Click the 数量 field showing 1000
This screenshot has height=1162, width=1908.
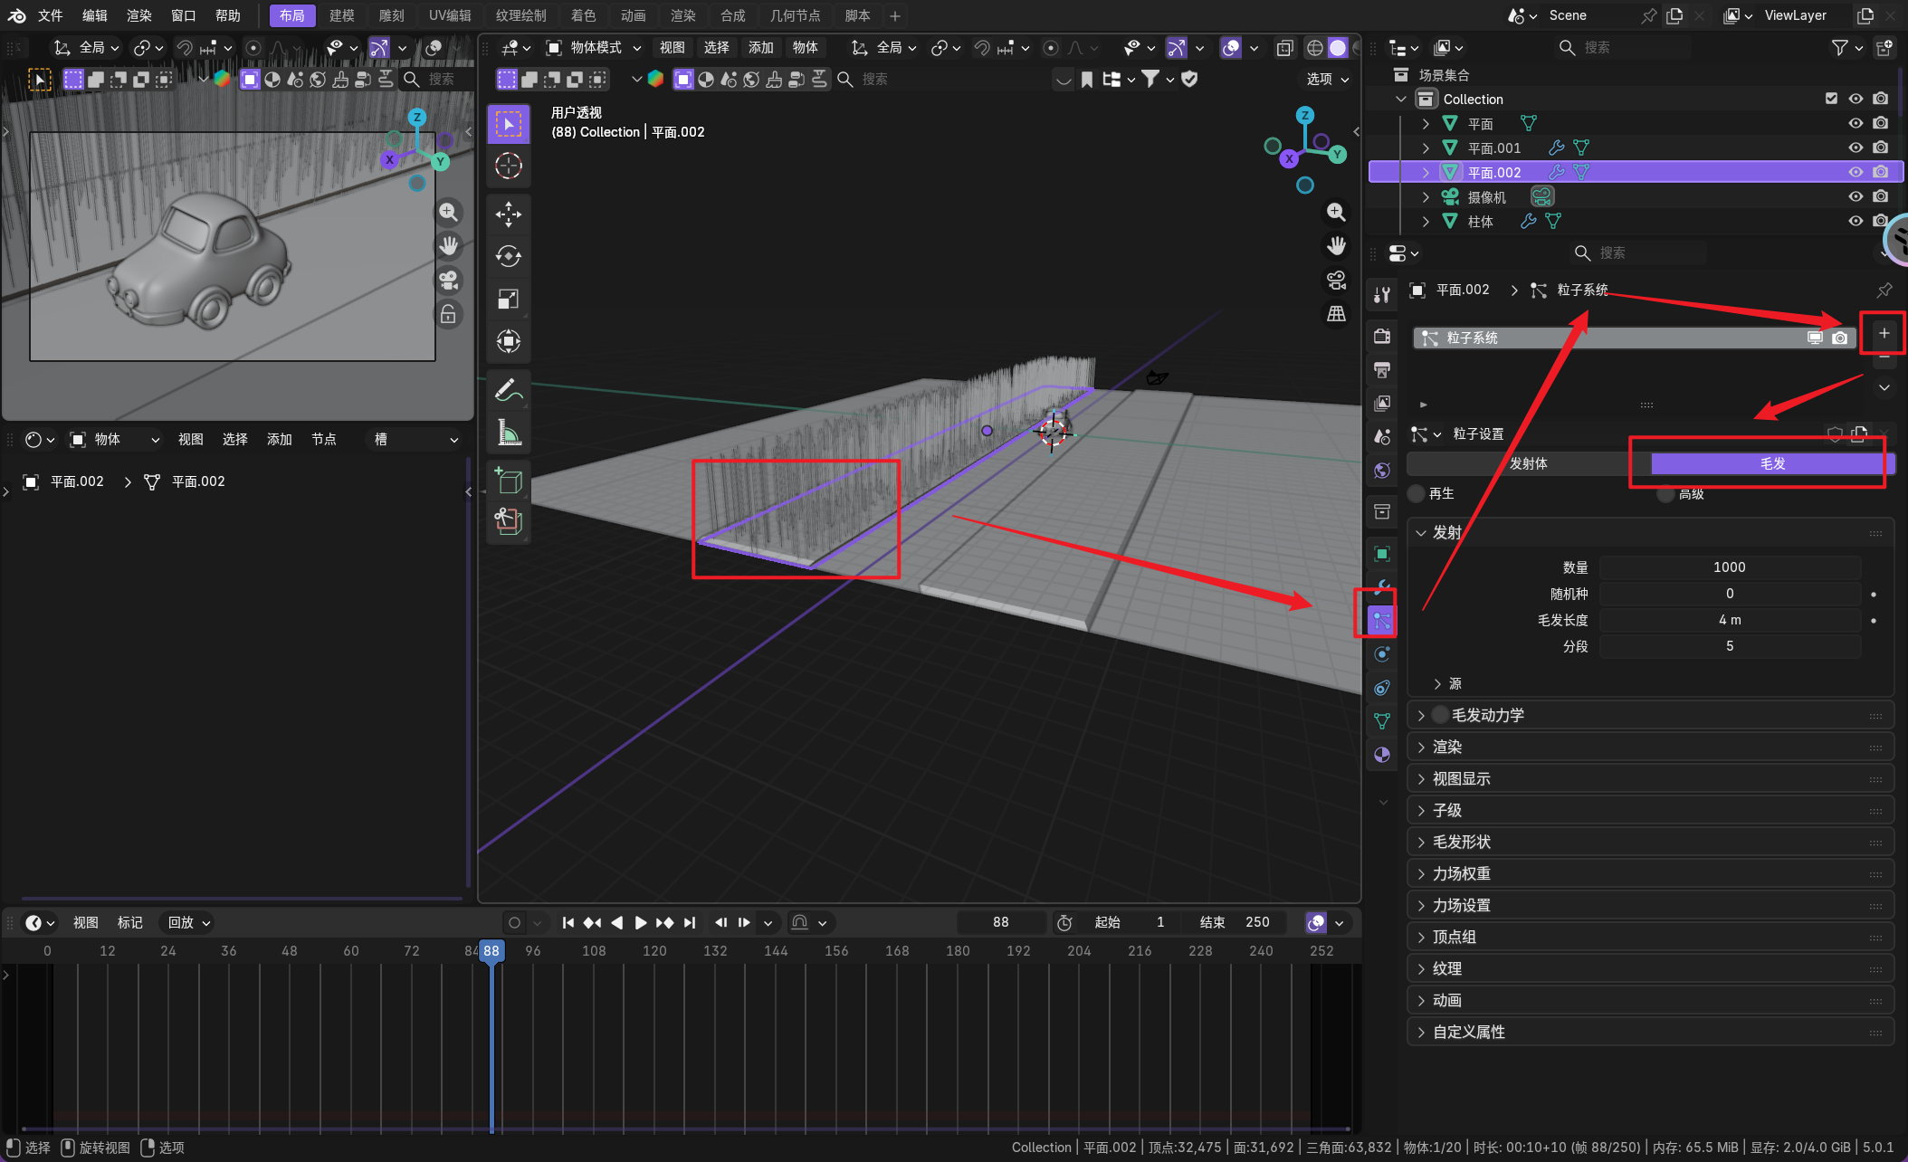point(1728,567)
